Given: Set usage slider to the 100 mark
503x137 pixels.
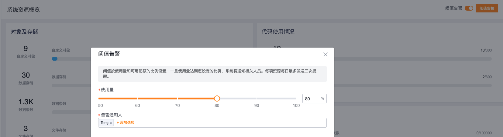Looking at the screenshot, I should coord(296,99).
